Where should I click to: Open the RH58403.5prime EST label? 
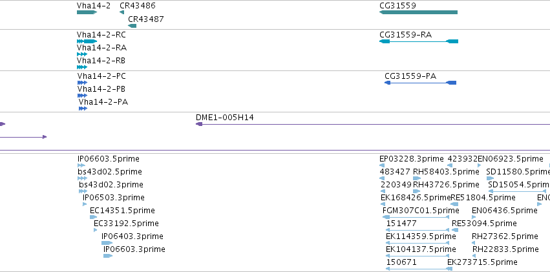(446, 172)
